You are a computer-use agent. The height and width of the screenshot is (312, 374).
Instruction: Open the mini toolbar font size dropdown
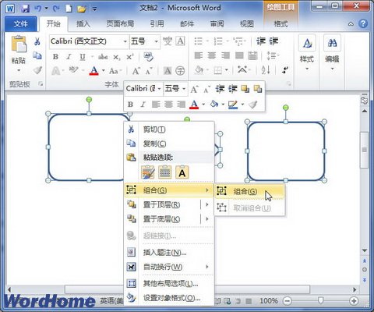184,89
